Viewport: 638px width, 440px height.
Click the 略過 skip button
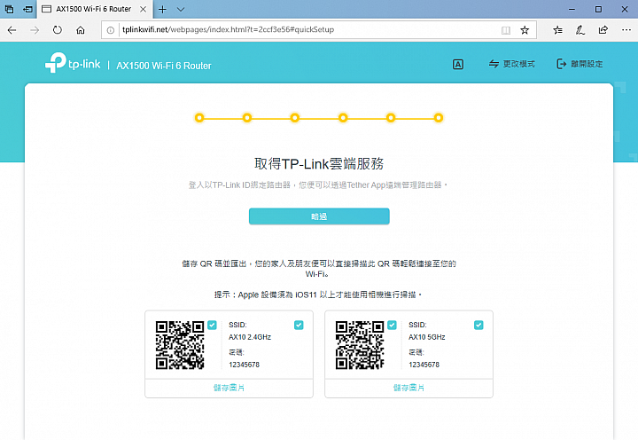[319, 216]
